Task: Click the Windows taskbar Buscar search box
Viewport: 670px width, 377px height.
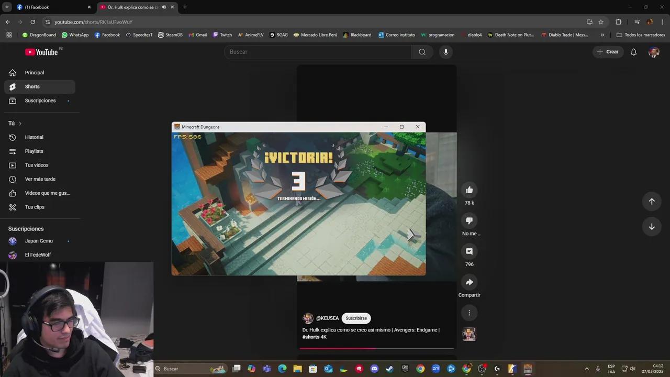Action: point(191,369)
